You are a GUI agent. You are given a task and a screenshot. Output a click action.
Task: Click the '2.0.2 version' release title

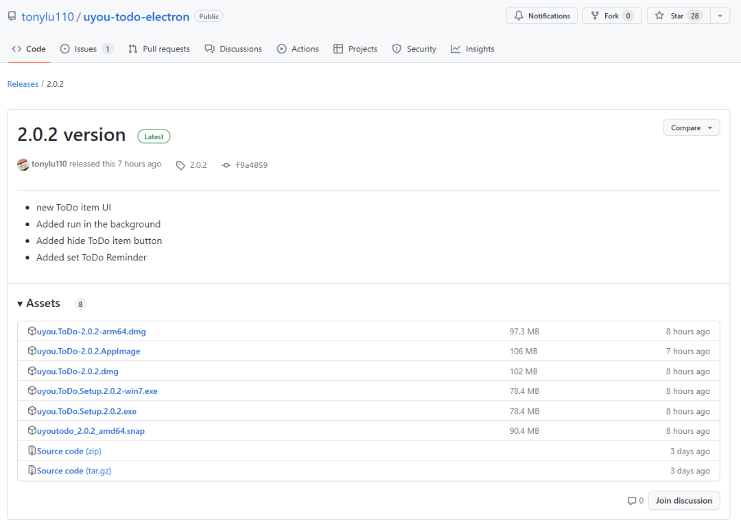click(x=71, y=135)
